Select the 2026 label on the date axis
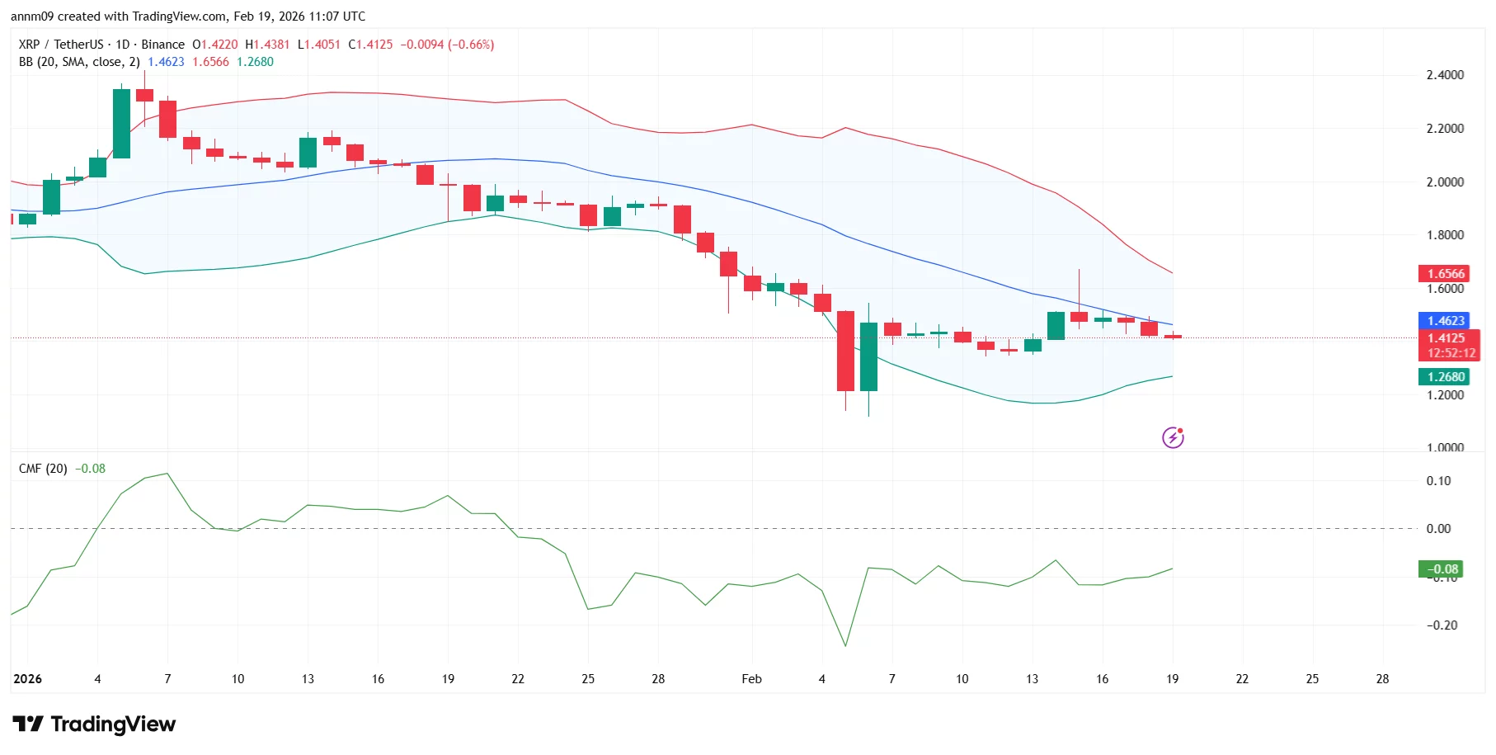Image resolution: width=1496 pixels, height=755 pixels. [x=27, y=679]
